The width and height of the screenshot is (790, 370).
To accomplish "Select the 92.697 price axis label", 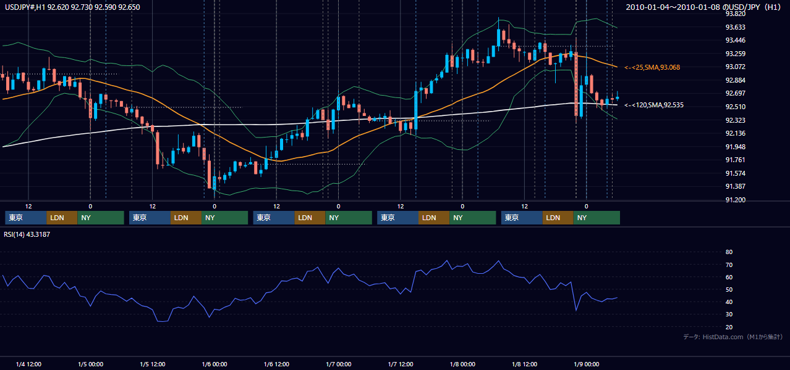I will [735, 93].
